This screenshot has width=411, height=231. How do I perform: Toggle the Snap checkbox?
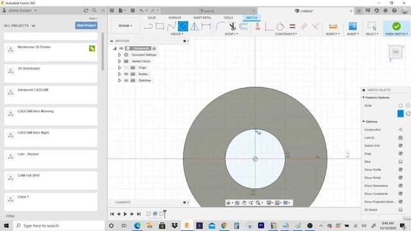point(401,153)
